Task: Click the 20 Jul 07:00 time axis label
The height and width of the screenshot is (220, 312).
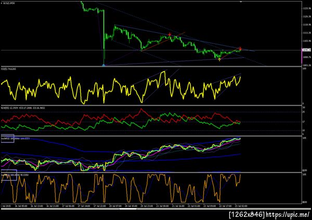Action: 114,206
